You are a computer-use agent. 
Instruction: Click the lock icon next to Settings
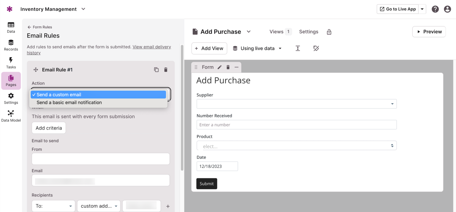click(329, 32)
